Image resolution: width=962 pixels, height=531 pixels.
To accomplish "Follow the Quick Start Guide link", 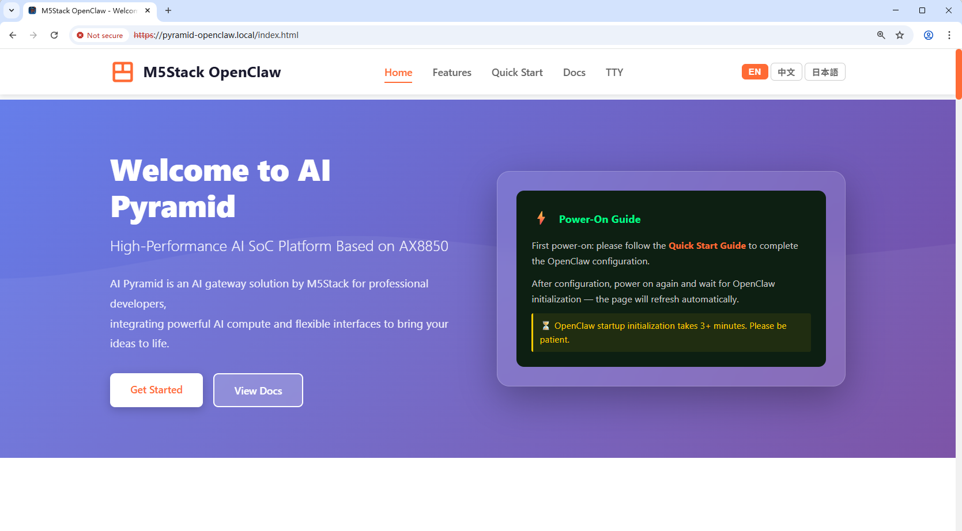I will (x=707, y=245).
